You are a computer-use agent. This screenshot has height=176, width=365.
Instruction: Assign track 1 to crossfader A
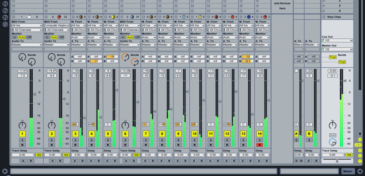pyautogui.click(x=23, y=161)
